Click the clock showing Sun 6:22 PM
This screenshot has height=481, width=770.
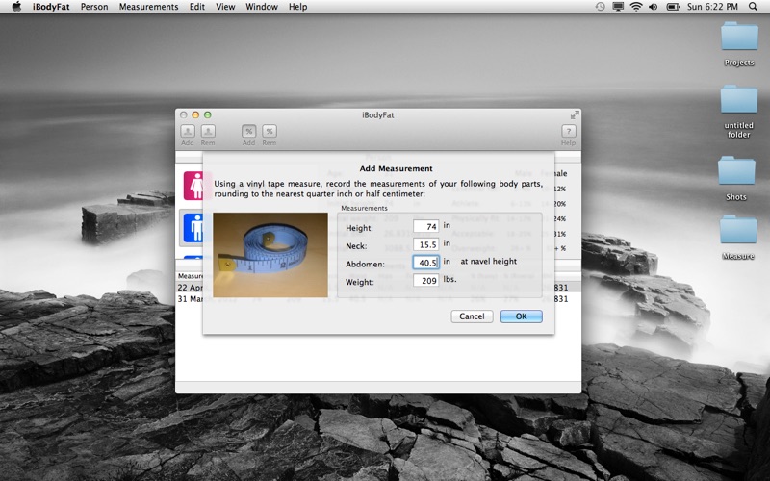coord(712,7)
